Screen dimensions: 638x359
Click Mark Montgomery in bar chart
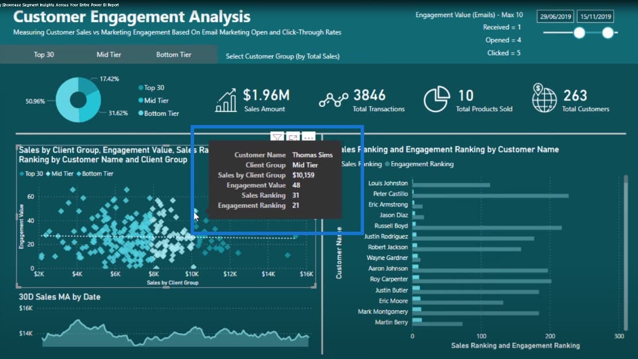tap(382, 311)
